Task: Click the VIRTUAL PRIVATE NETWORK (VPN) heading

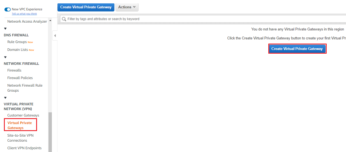Action: [19, 106]
